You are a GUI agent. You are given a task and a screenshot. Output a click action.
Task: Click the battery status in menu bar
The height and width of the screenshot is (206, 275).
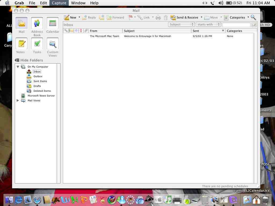pos(234,3)
